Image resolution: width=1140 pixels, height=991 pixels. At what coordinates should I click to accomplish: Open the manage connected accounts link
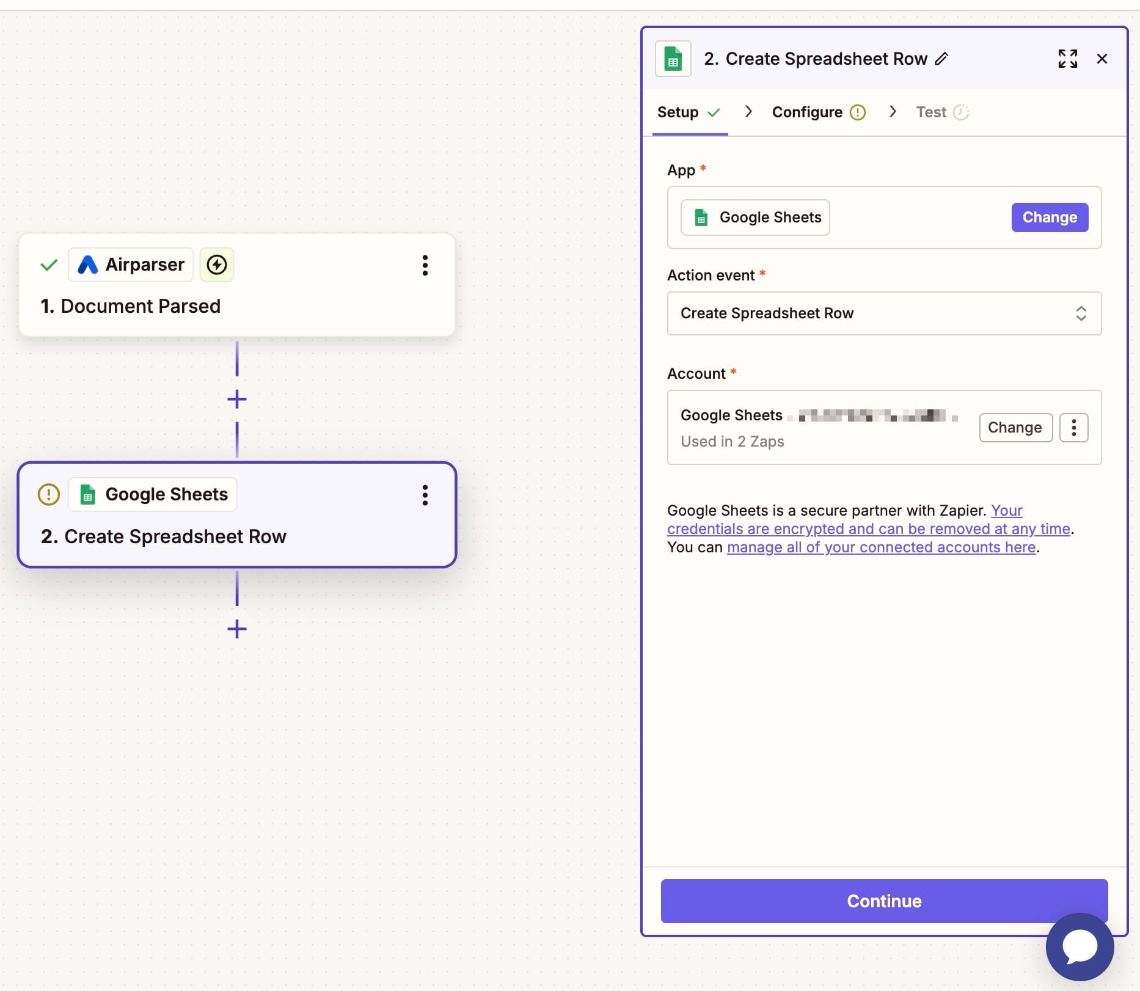(x=881, y=547)
